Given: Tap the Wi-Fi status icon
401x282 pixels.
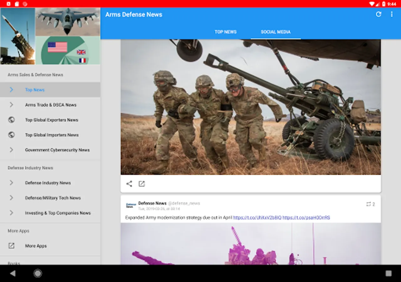Looking at the screenshot, I should (372, 4).
